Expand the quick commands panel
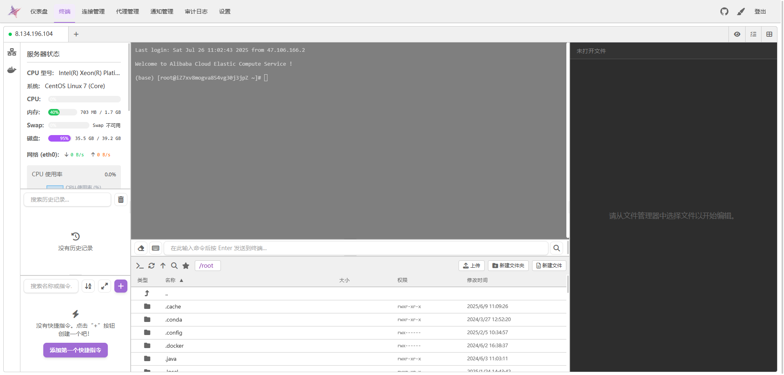 (105, 286)
